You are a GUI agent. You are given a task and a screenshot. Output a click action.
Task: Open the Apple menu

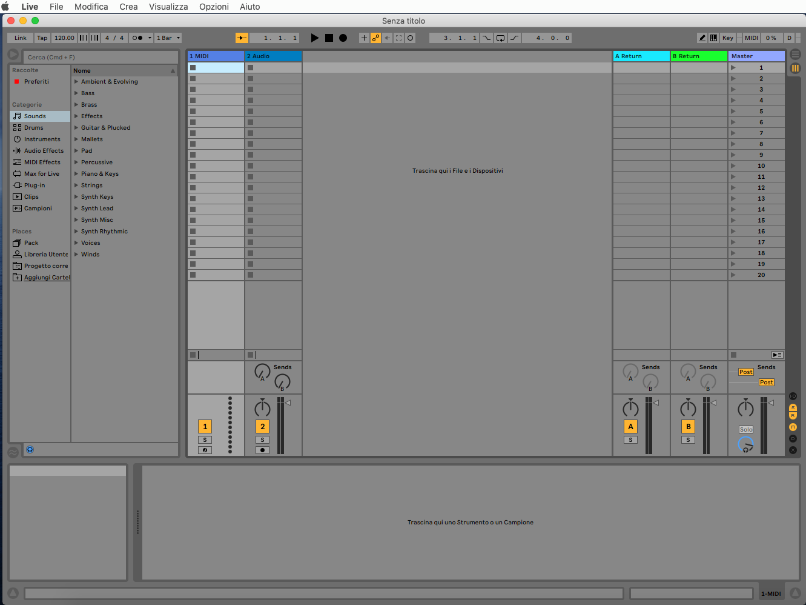tap(5, 7)
